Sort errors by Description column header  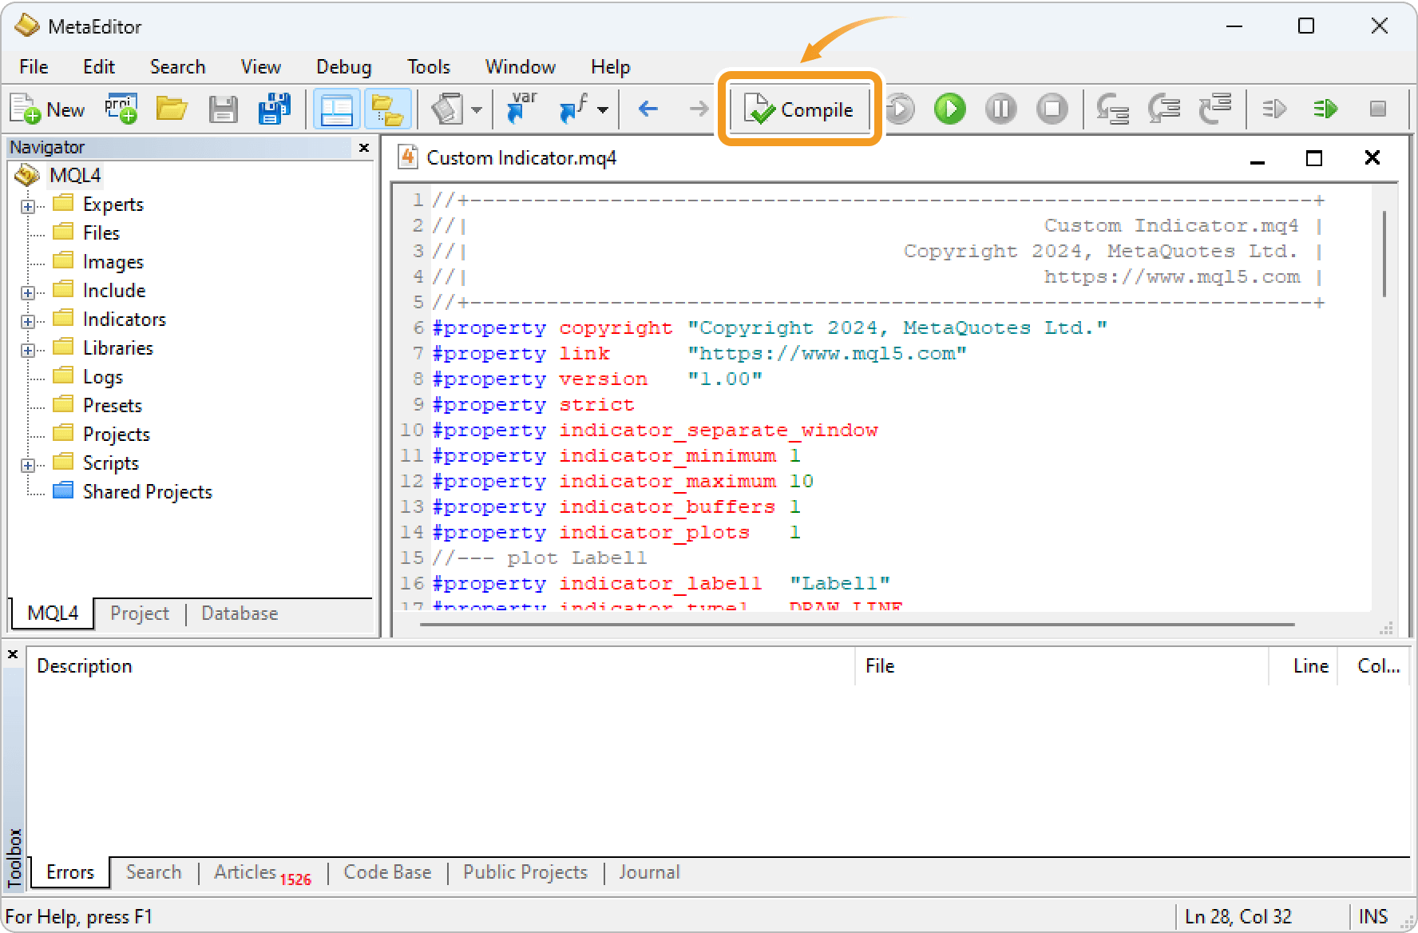pyautogui.click(x=442, y=666)
